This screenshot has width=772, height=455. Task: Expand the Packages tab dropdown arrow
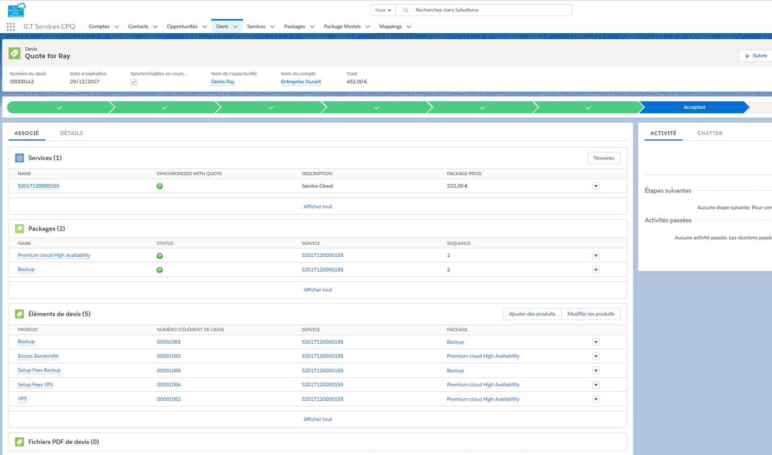312,27
